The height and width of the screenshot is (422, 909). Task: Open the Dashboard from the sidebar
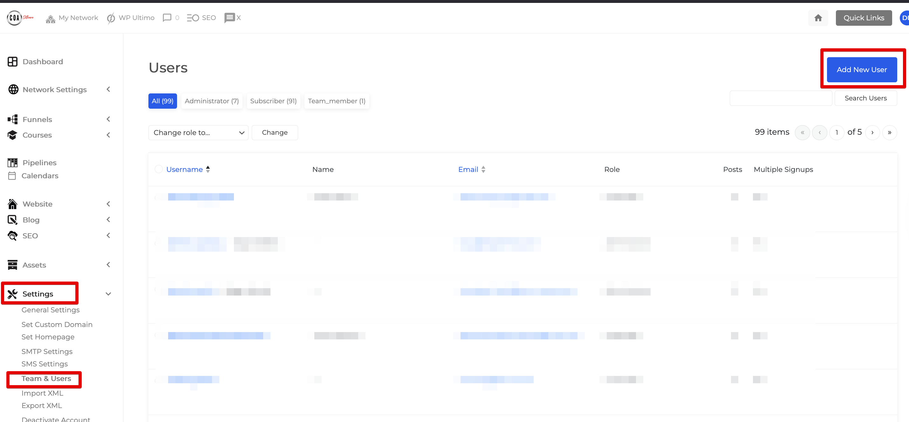(42, 61)
